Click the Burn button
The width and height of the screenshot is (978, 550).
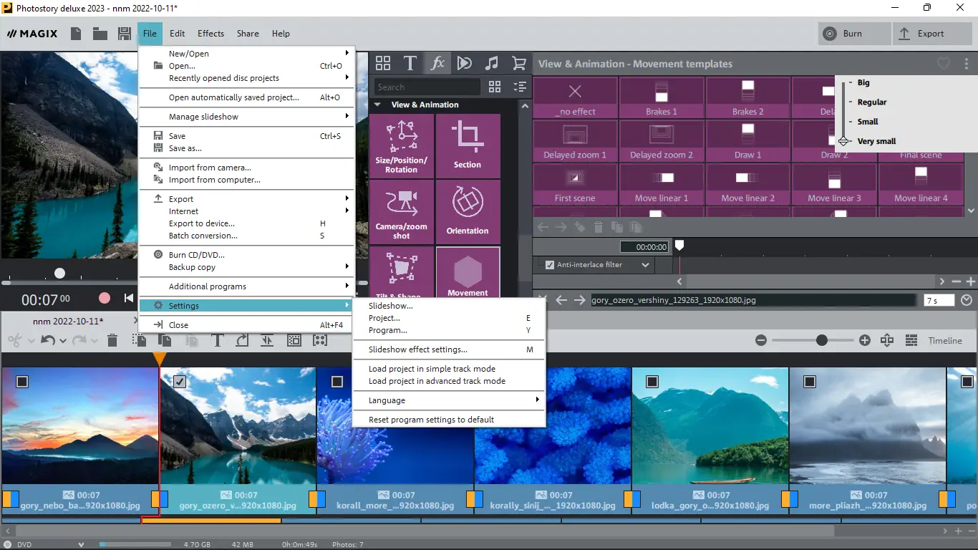tap(856, 34)
